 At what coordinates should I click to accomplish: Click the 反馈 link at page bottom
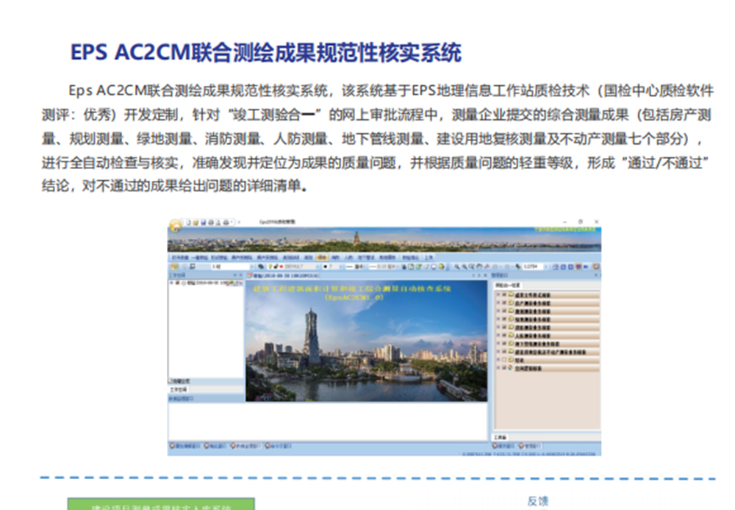pos(538,501)
